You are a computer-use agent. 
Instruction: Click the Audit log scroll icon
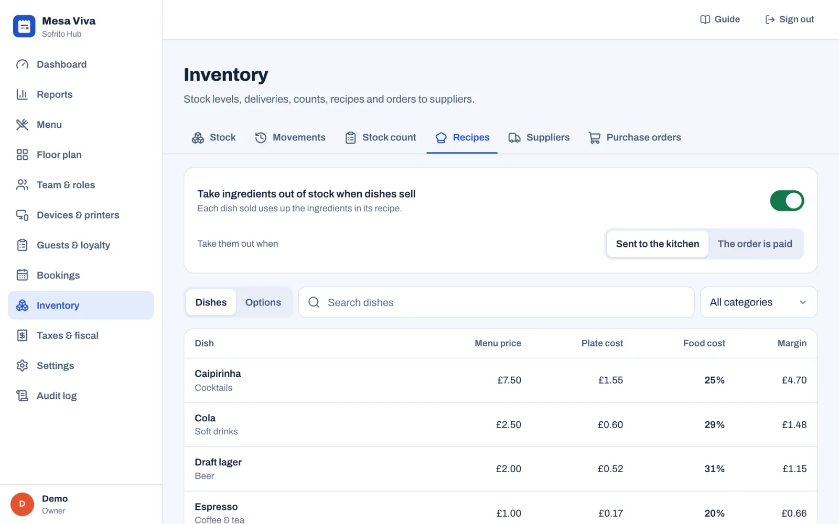pyautogui.click(x=22, y=396)
